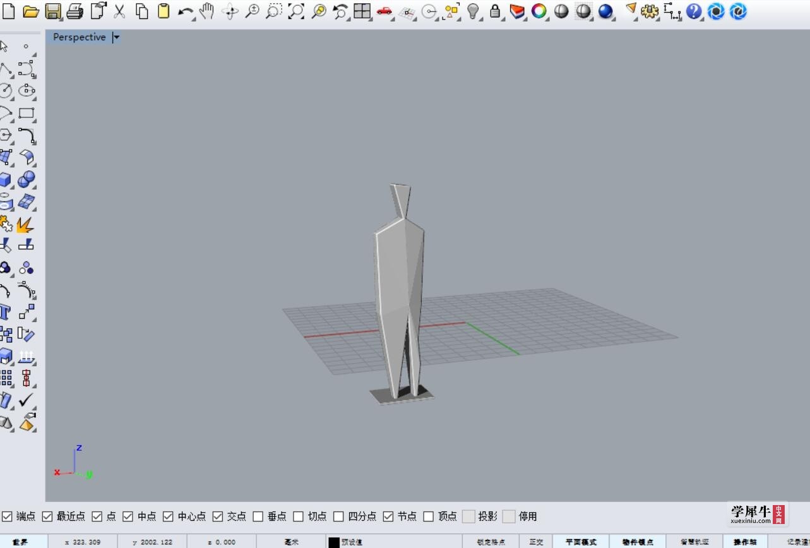Image resolution: width=810 pixels, height=548 pixels.
Task: Disable the 端点 (End) object snap
Action: tap(6, 516)
